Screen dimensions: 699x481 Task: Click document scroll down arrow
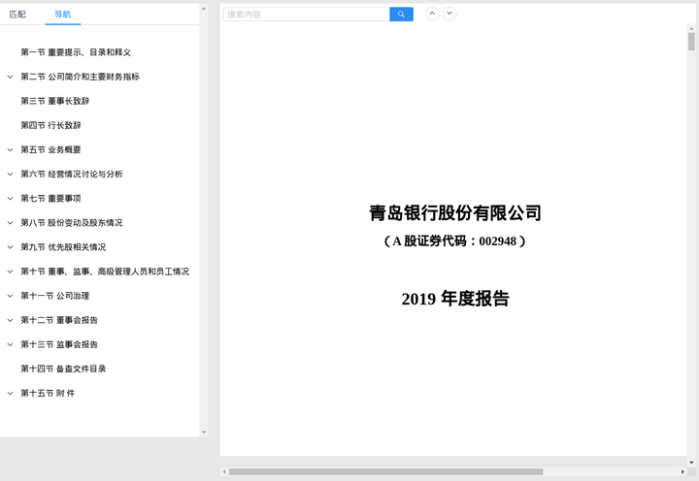pyautogui.click(x=691, y=463)
